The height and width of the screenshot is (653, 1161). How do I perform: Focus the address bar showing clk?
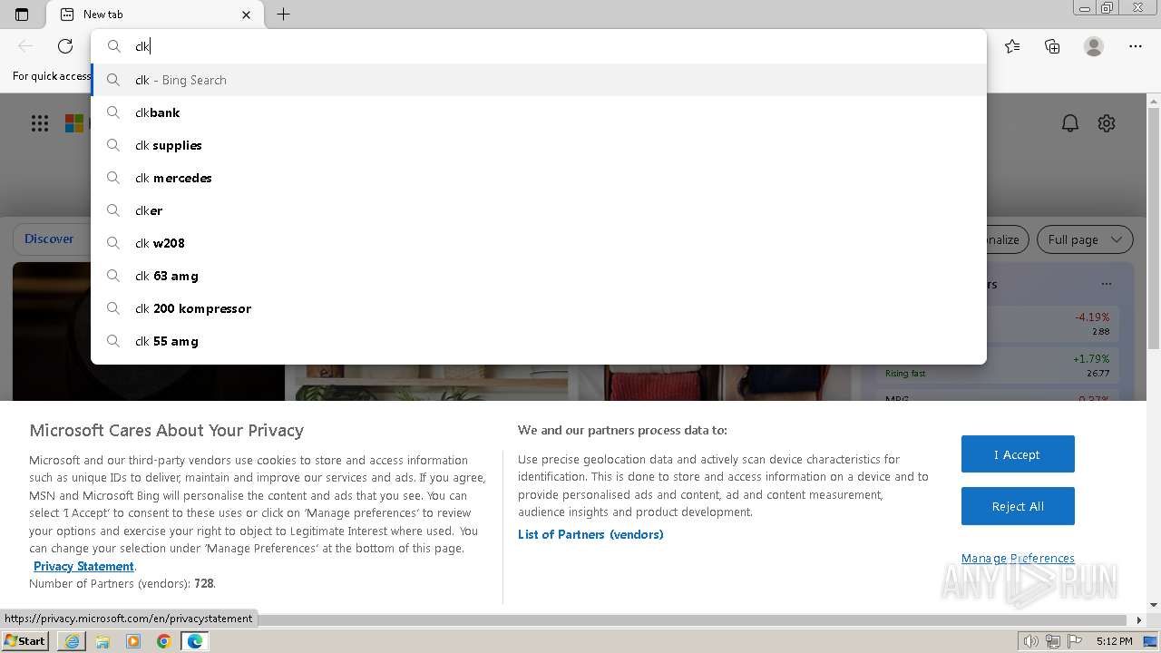pos(539,46)
